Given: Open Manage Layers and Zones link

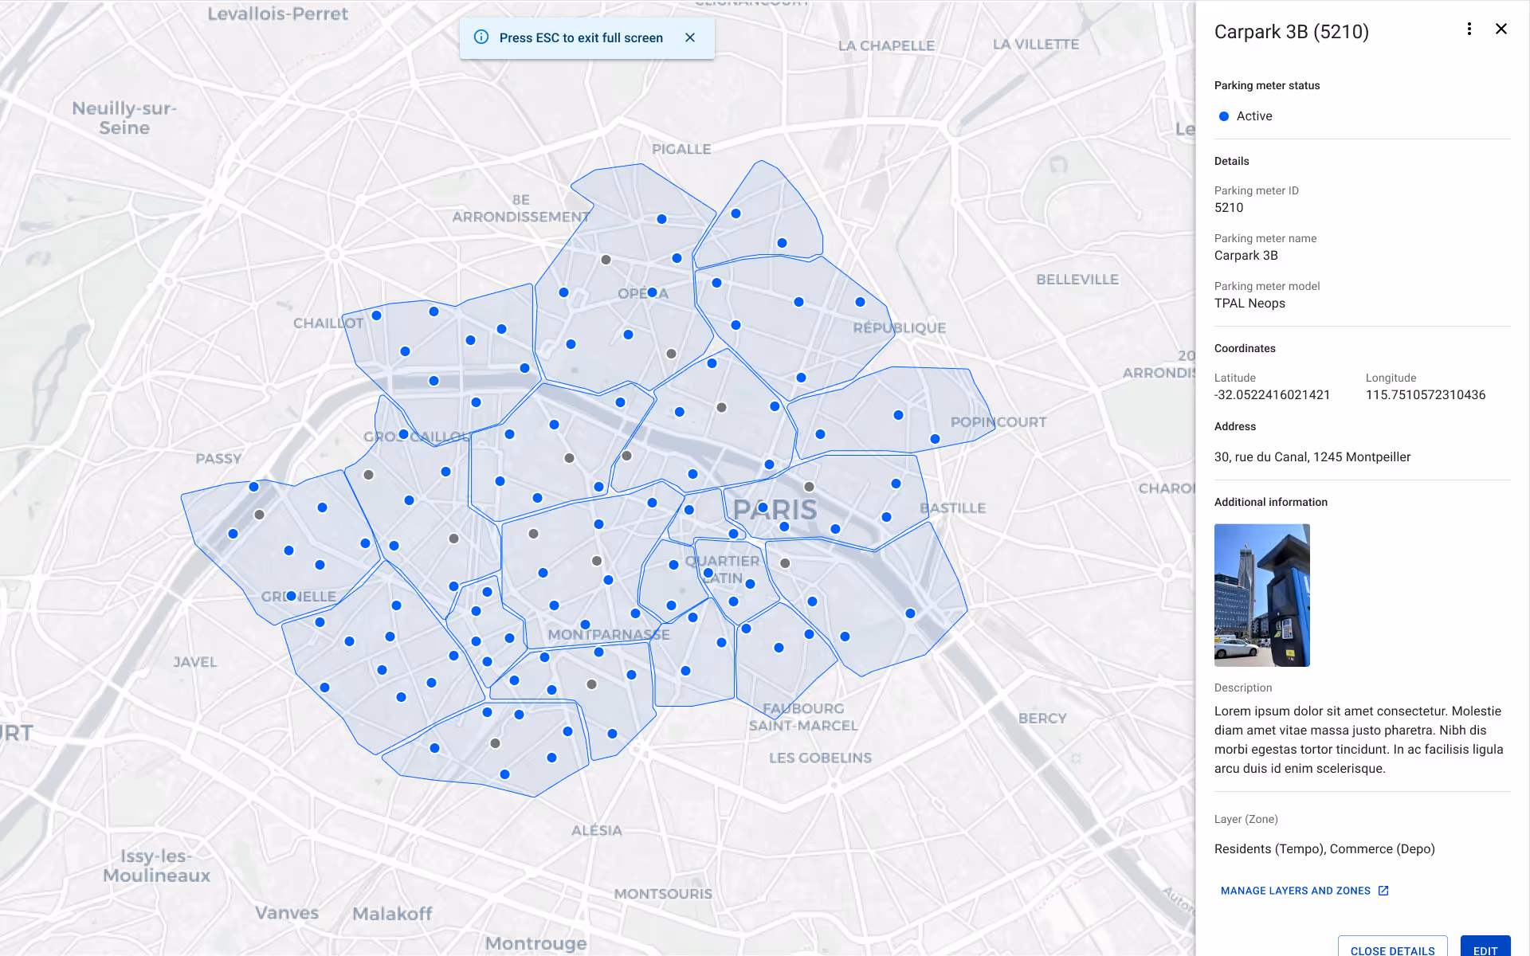Looking at the screenshot, I should [x=1295, y=891].
